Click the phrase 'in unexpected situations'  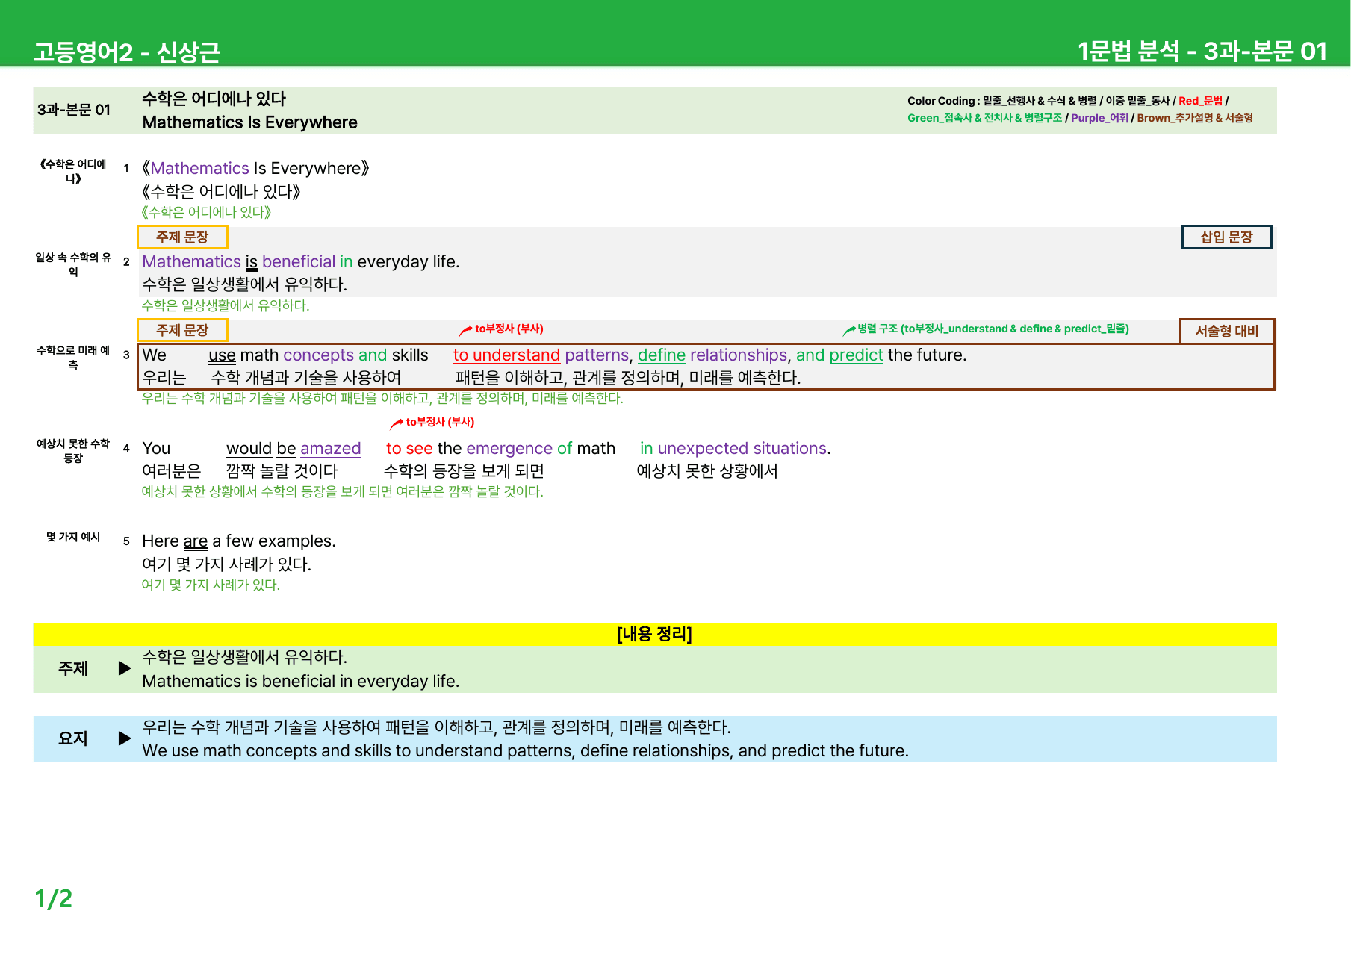(733, 449)
